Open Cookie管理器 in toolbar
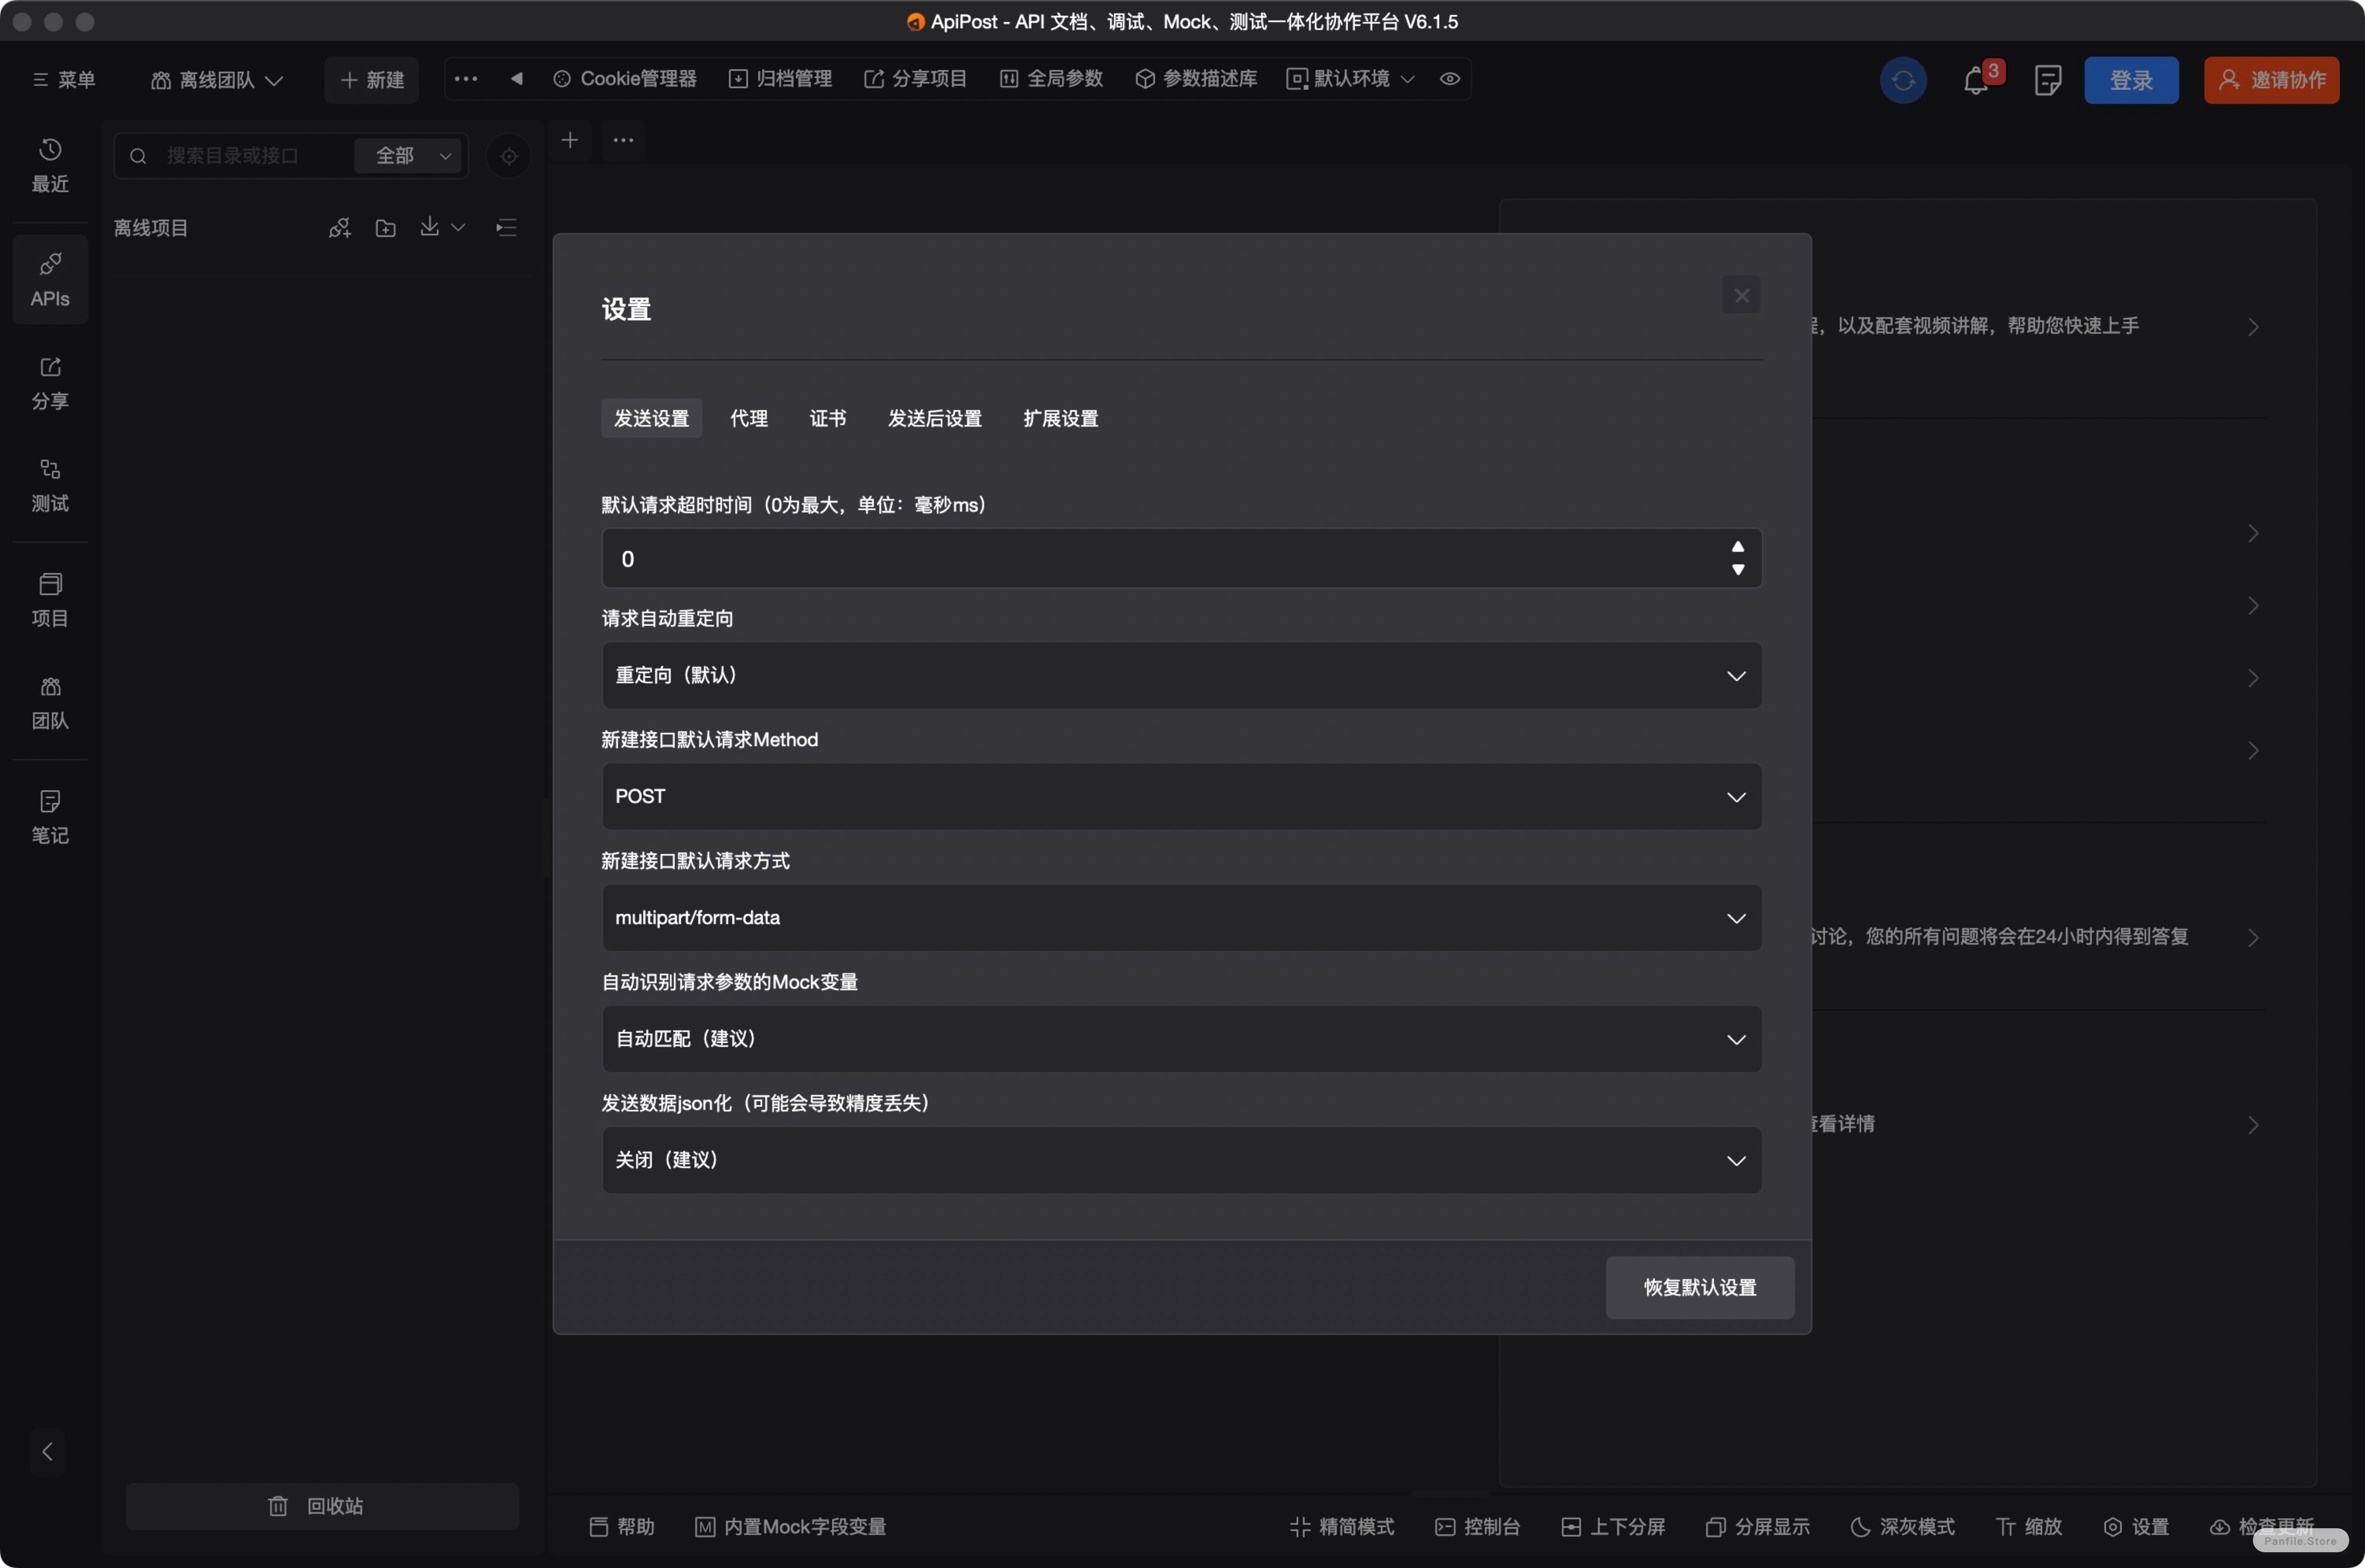The width and height of the screenshot is (2365, 1568). (x=625, y=79)
